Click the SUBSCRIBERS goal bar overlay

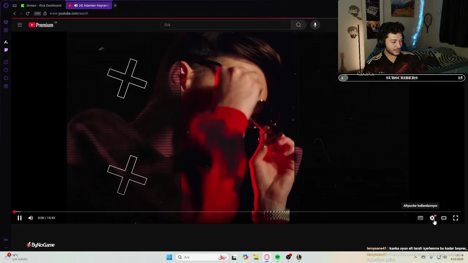click(x=401, y=78)
